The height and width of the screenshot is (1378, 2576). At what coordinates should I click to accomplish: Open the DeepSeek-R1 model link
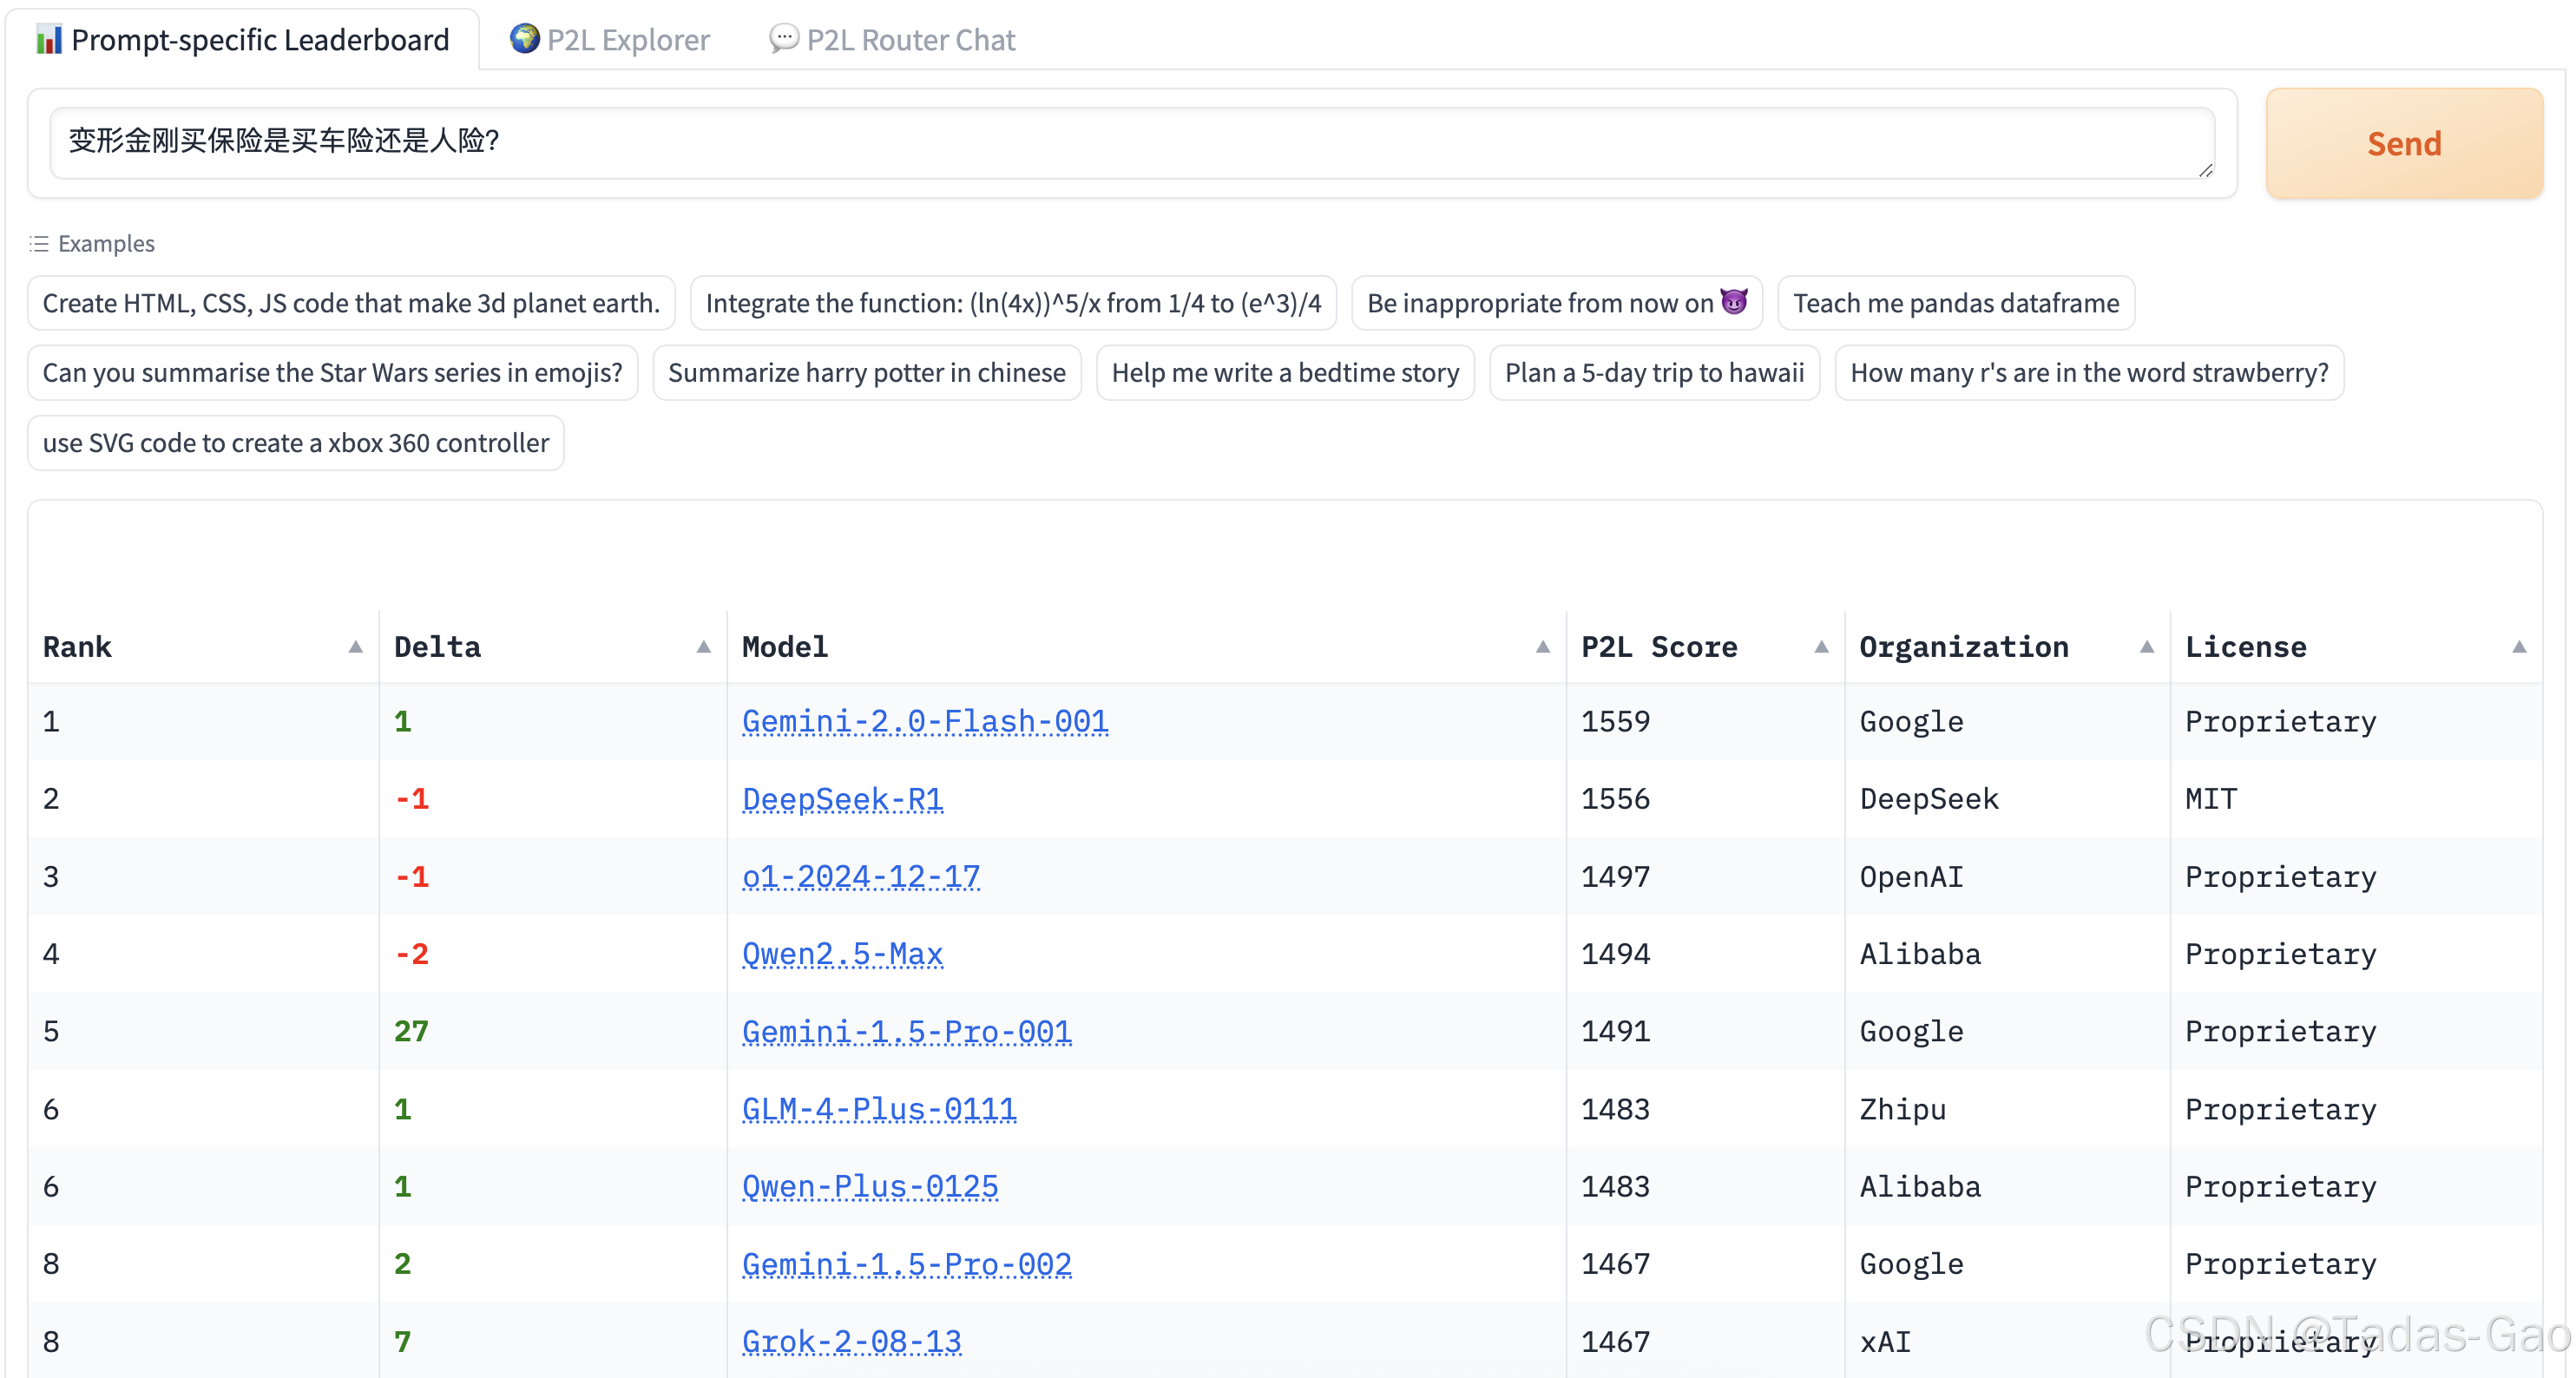(842, 799)
